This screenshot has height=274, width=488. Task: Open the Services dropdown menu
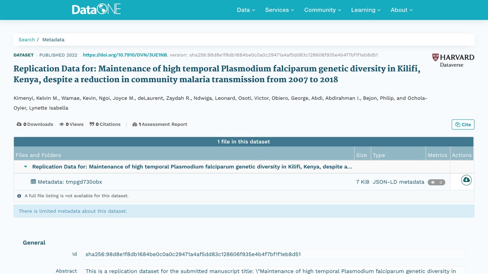[279, 10]
